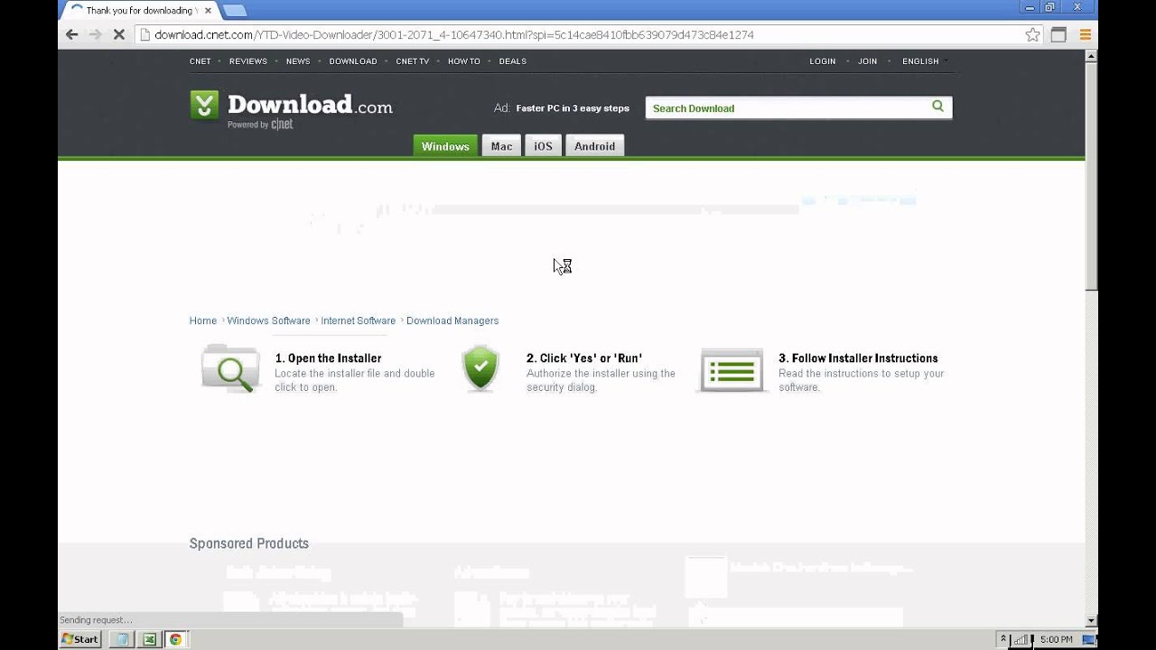This screenshot has height=650, width=1156.
Task: Click the Join link
Action: [x=868, y=61]
